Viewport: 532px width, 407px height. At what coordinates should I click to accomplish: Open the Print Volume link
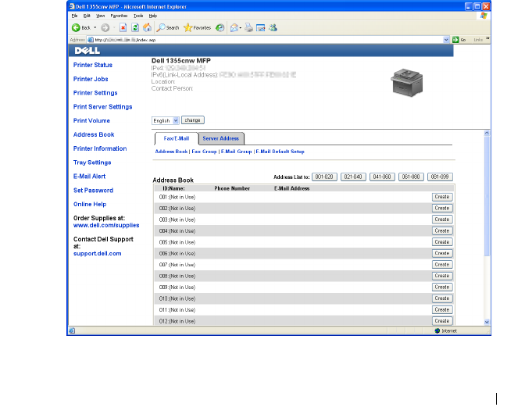[91, 120]
